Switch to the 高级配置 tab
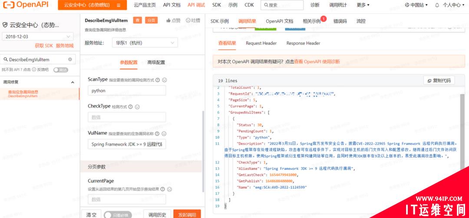Viewport: 469px width, 218px height. point(156,63)
